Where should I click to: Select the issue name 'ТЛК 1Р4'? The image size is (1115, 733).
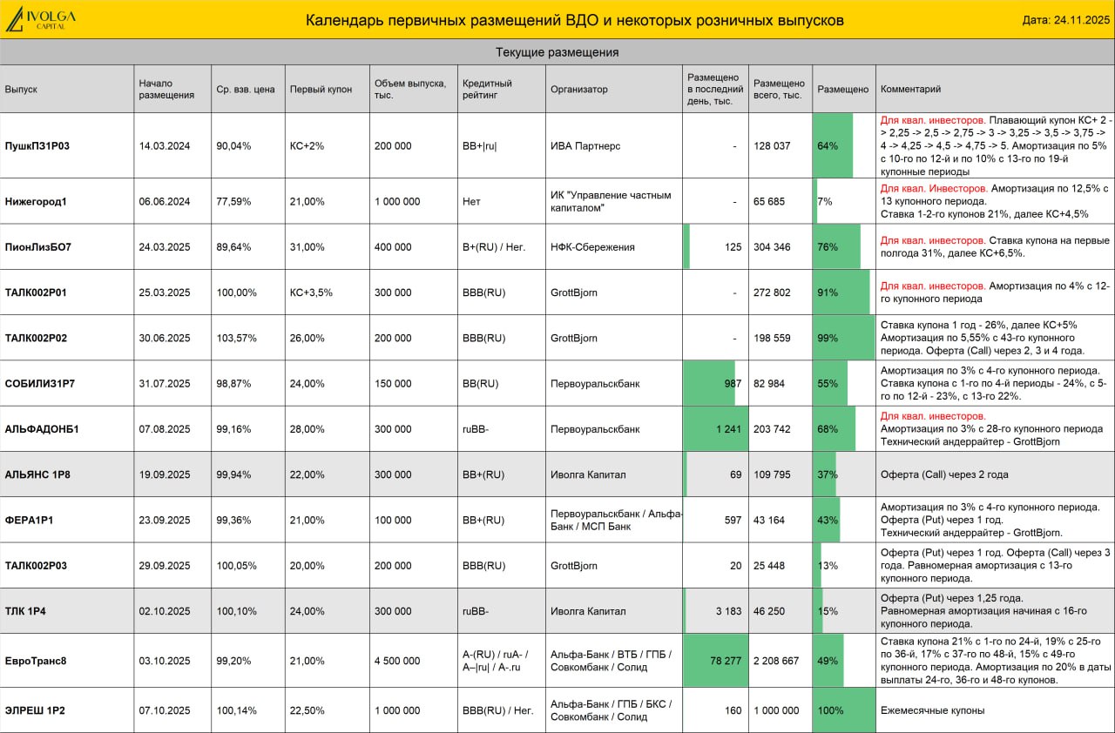coord(25,611)
